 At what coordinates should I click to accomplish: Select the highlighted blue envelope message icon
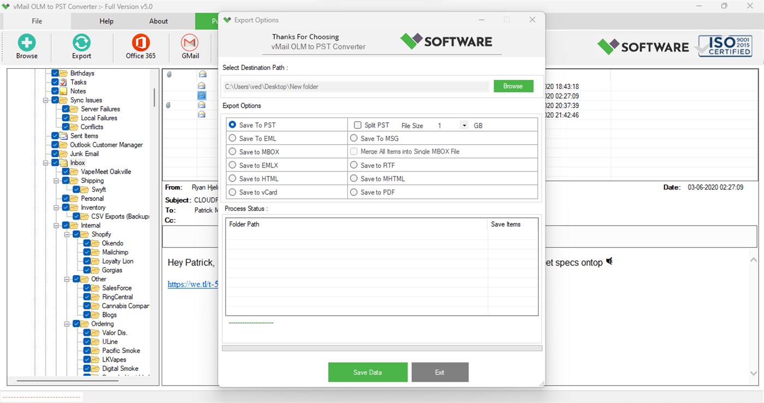(202, 95)
